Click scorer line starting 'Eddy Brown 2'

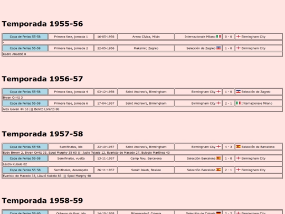(142, 153)
